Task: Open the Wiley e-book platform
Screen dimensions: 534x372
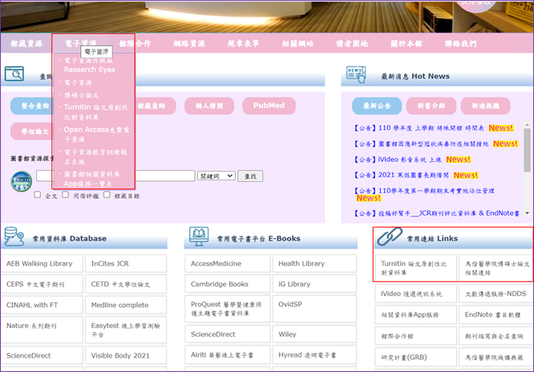Action: [314, 334]
